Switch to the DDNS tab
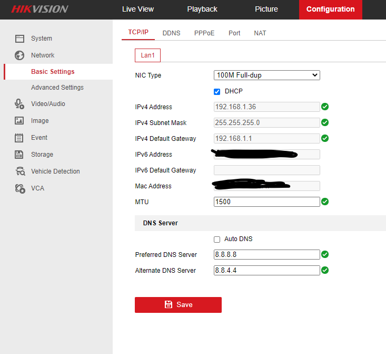The height and width of the screenshot is (354, 386). (171, 33)
